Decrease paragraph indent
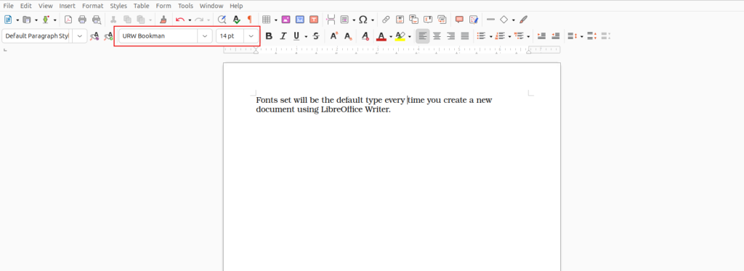This screenshot has height=271, width=744. [556, 36]
